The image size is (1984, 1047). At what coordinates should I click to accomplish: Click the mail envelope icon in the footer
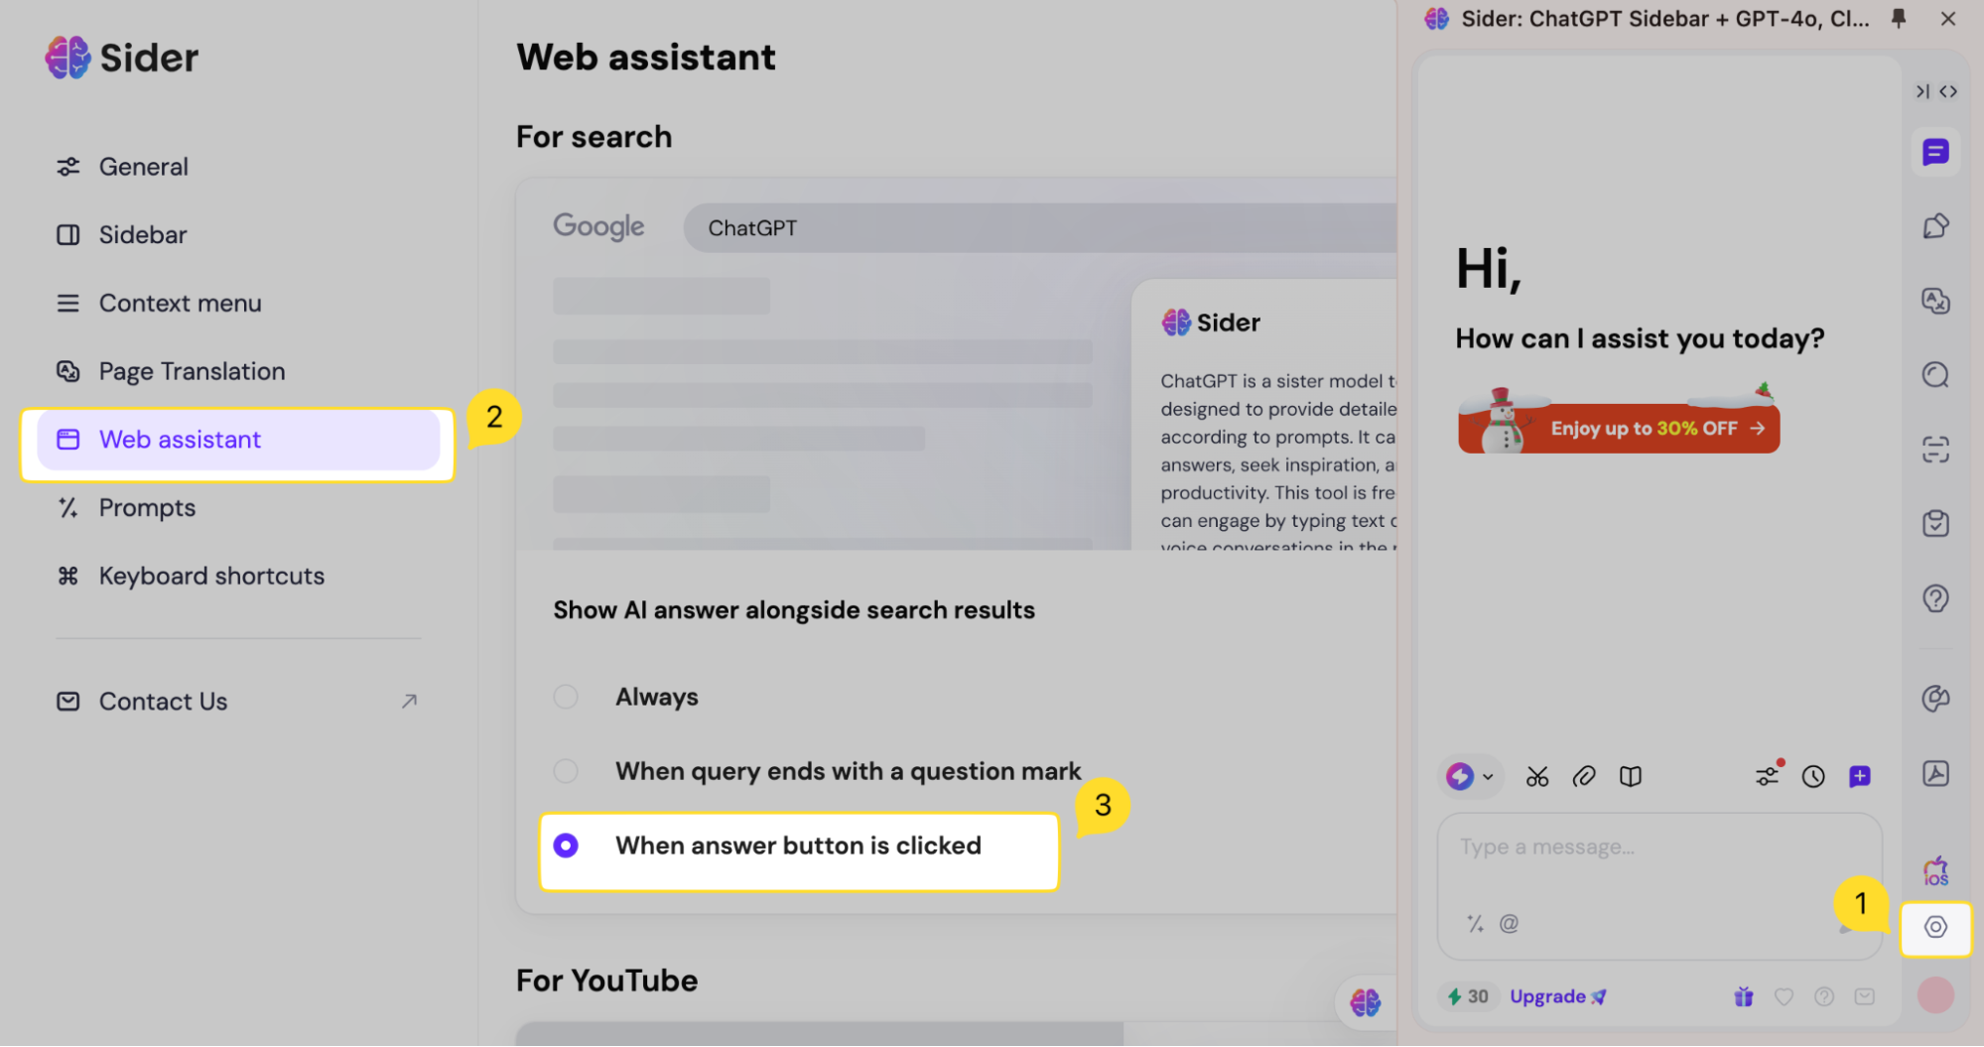pyautogui.click(x=1865, y=996)
